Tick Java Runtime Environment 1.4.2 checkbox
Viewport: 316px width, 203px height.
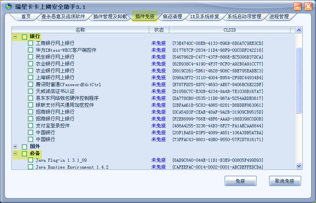tap(30, 167)
